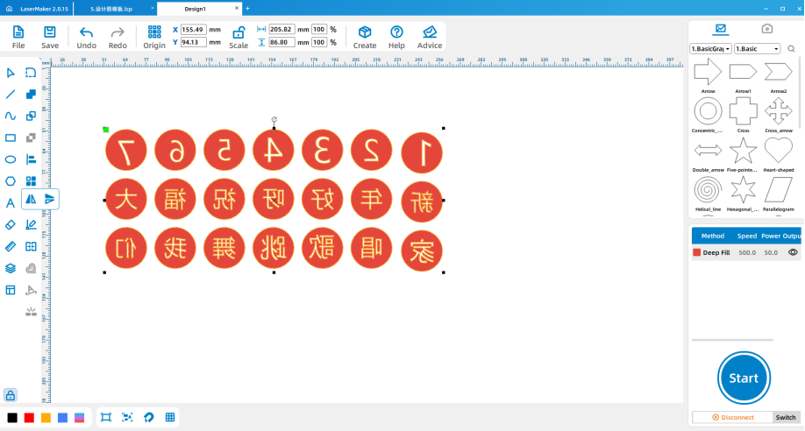Open the camera panel tab
This screenshot has width=805, height=431.
[767, 29]
